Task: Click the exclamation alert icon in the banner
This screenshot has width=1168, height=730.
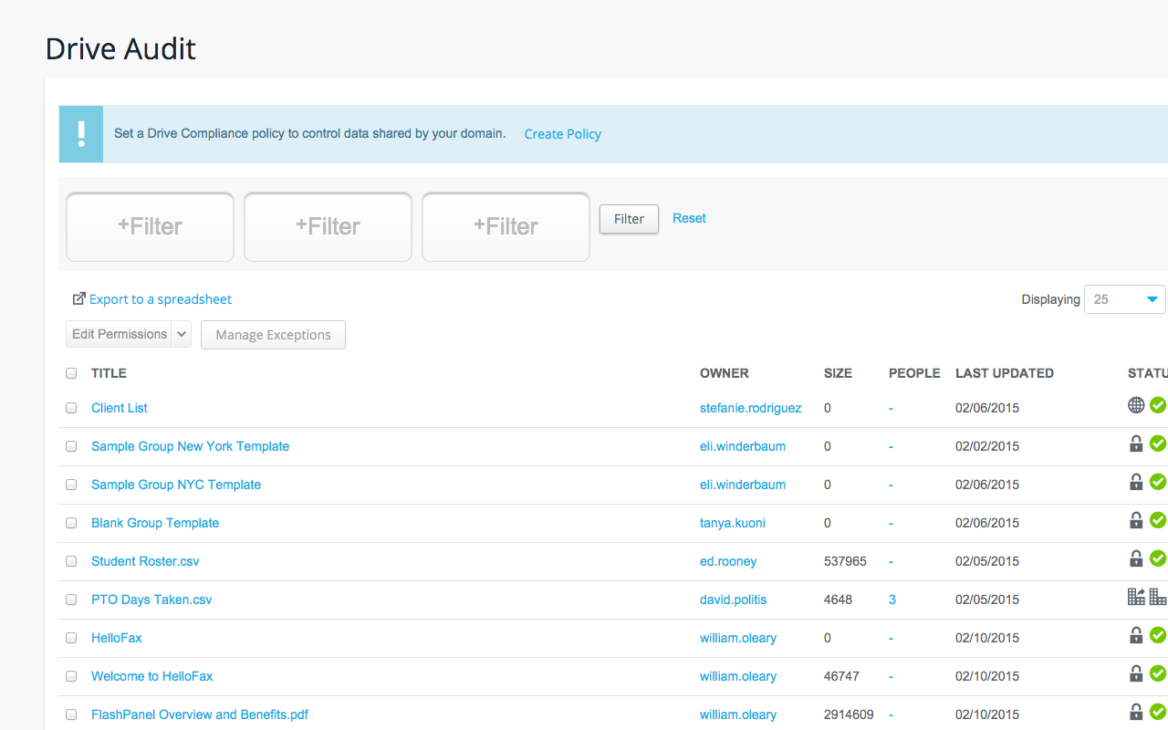Action: (x=81, y=134)
